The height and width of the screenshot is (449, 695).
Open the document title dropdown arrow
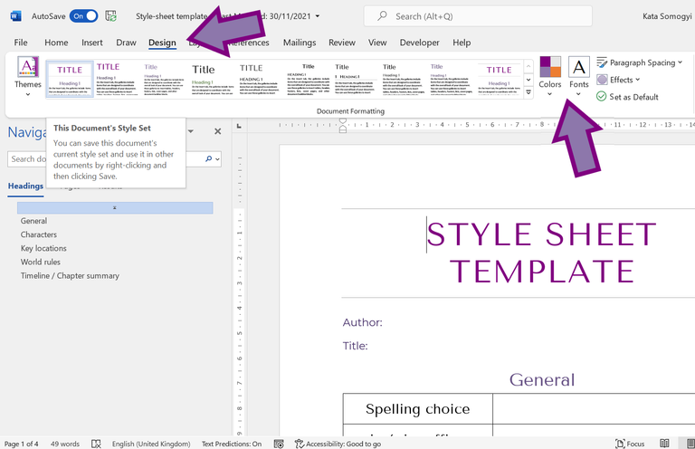tap(318, 16)
